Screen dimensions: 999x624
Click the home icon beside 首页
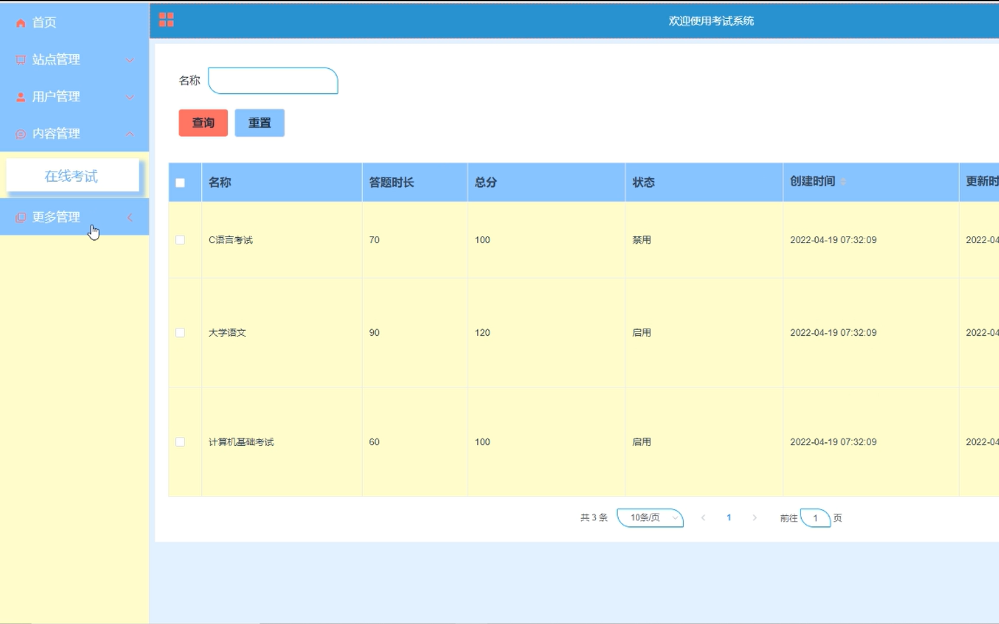[x=21, y=23]
